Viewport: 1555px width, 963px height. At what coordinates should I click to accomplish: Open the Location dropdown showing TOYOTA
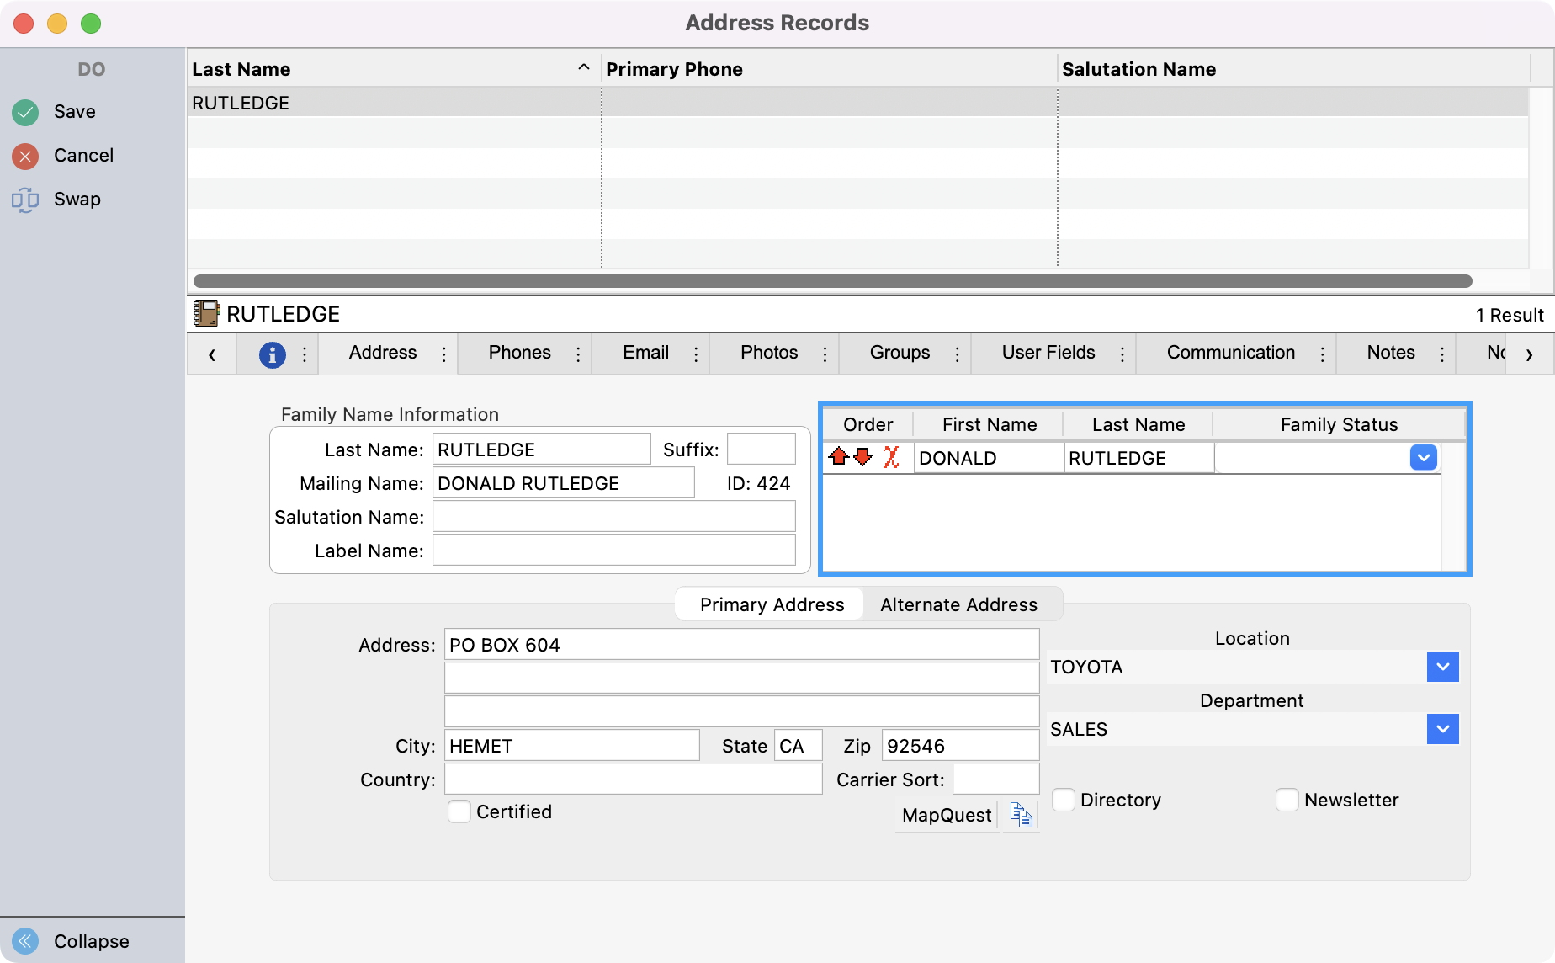(1442, 667)
